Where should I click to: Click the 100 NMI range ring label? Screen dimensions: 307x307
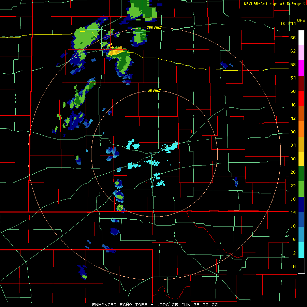(154, 27)
